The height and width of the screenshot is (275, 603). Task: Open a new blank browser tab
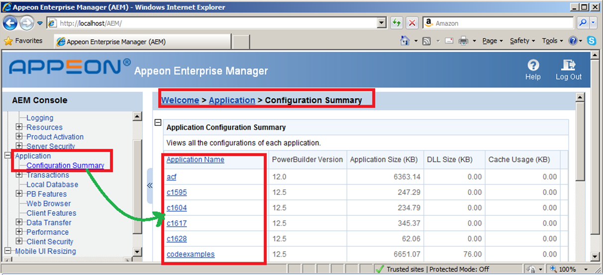coord(241,42)
